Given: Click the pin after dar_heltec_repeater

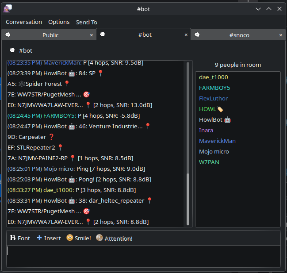Looking at the screenshot, I should 149,201.
